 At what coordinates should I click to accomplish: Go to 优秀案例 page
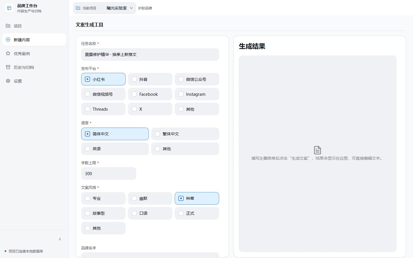pos(34,53)
